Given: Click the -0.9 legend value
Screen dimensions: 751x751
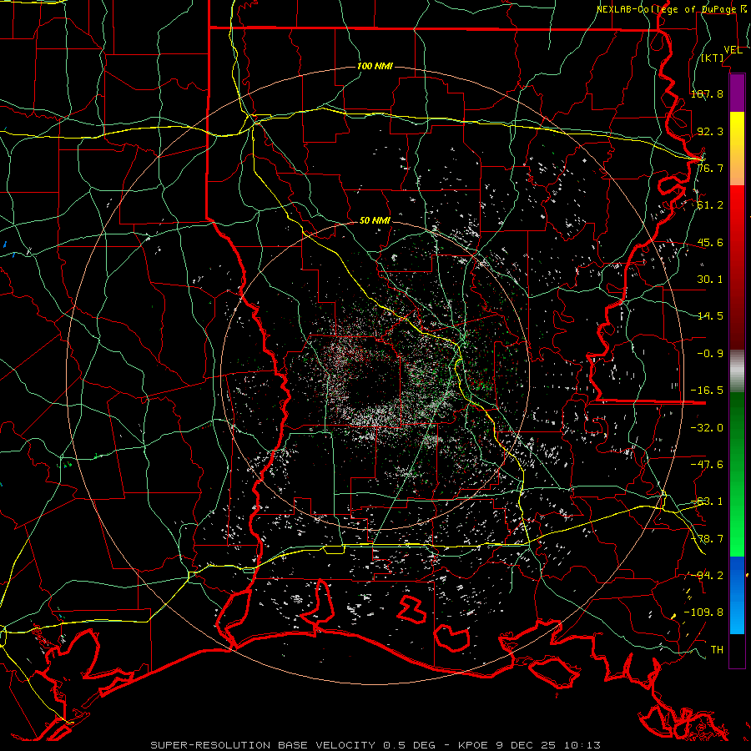Looking at the screenshot, I should pos(710,354).
